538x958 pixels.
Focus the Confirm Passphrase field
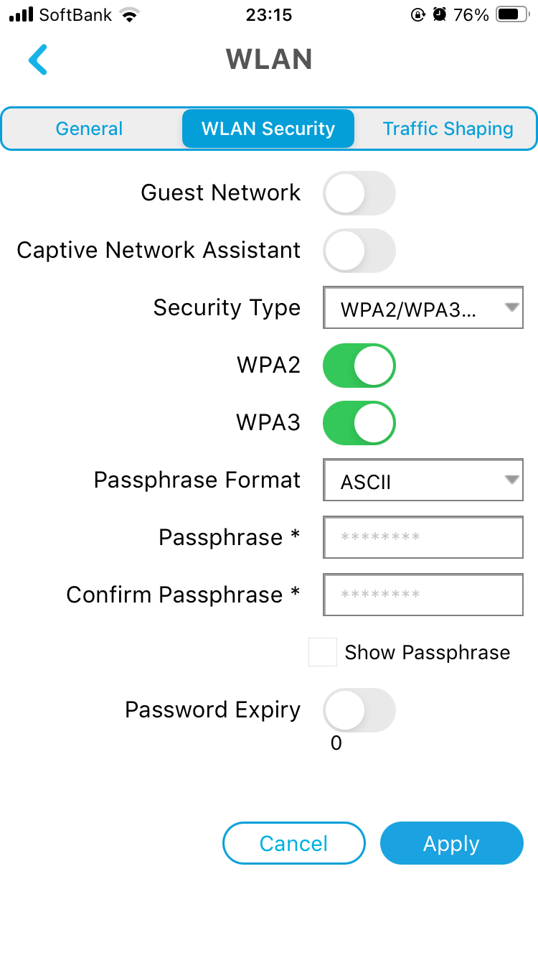(423, 595)
